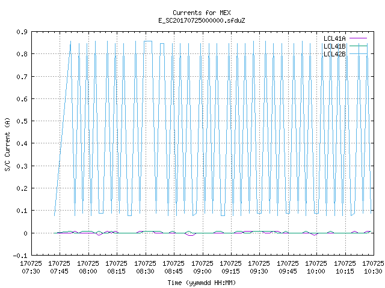The image size is (385, 288).
Task: Click the LCL41B legend label
Action: coord(334,46)
